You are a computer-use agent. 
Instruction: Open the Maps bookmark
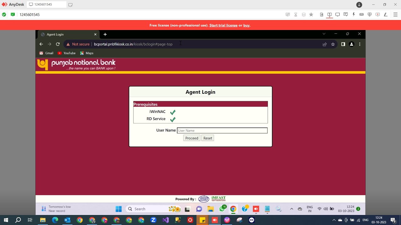(87, 53)
